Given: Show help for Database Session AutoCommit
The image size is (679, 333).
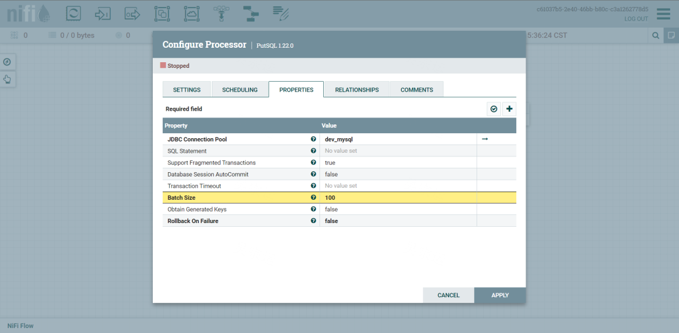Looking at the screenshot, I should tap(313, 174).
